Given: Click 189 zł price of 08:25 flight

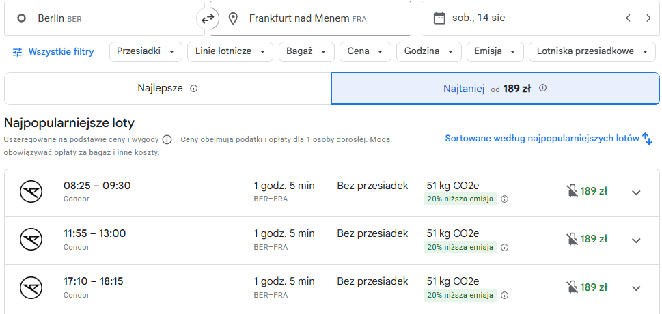Looking at the screenshot, I should click(594, 191).
